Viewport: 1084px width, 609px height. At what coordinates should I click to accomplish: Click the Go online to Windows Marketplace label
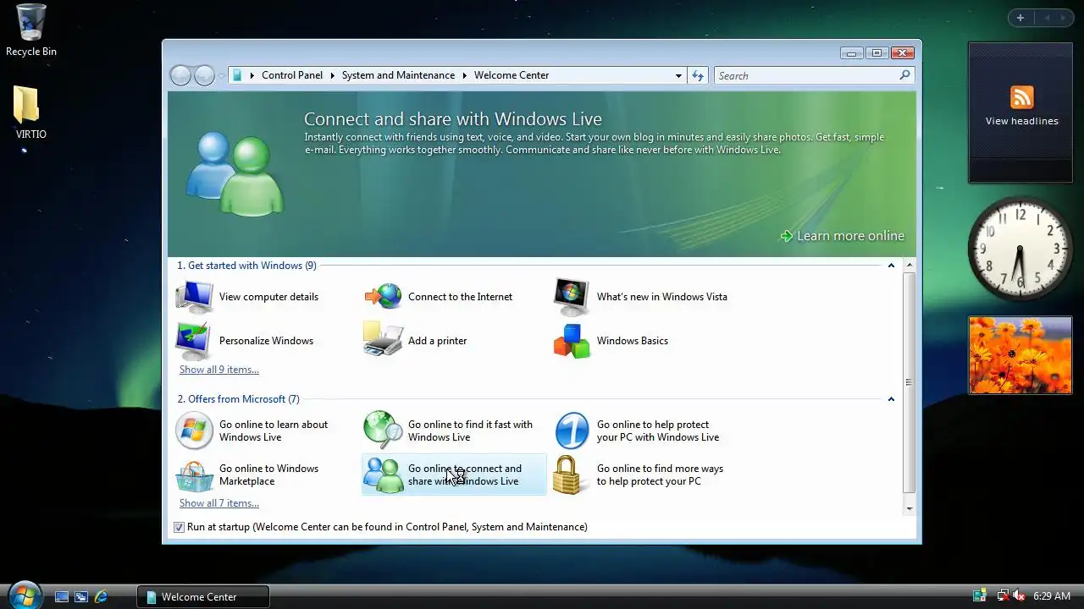coord(268,475)
